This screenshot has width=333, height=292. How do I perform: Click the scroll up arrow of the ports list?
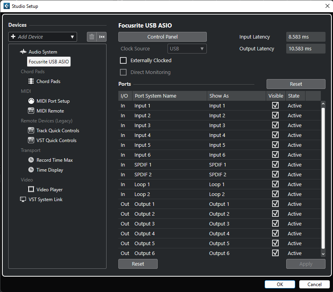[323, 104]
